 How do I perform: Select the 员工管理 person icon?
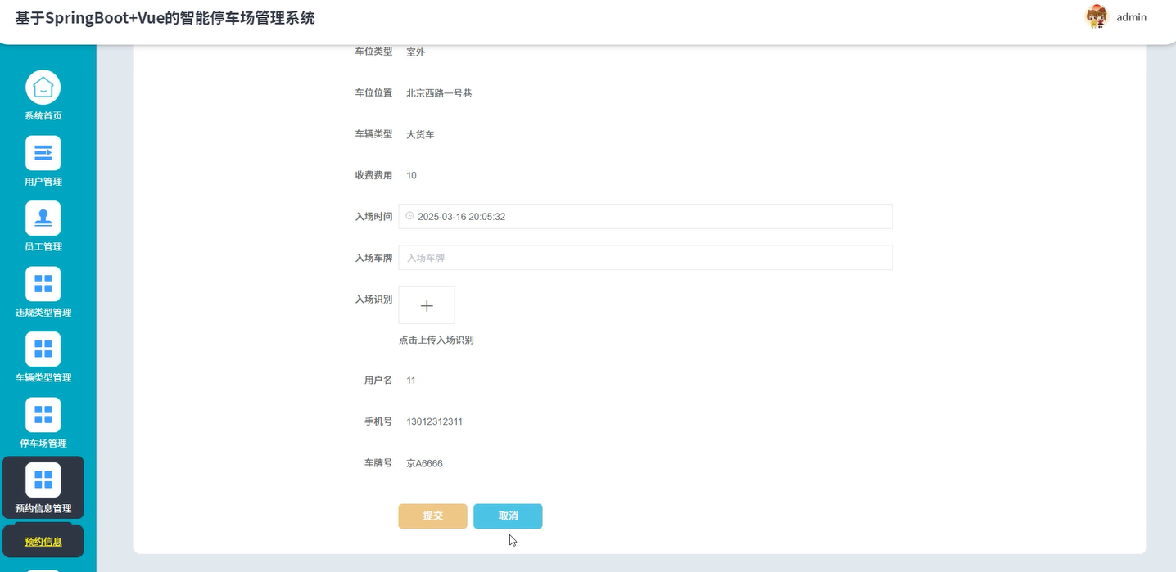click(43, 218)
